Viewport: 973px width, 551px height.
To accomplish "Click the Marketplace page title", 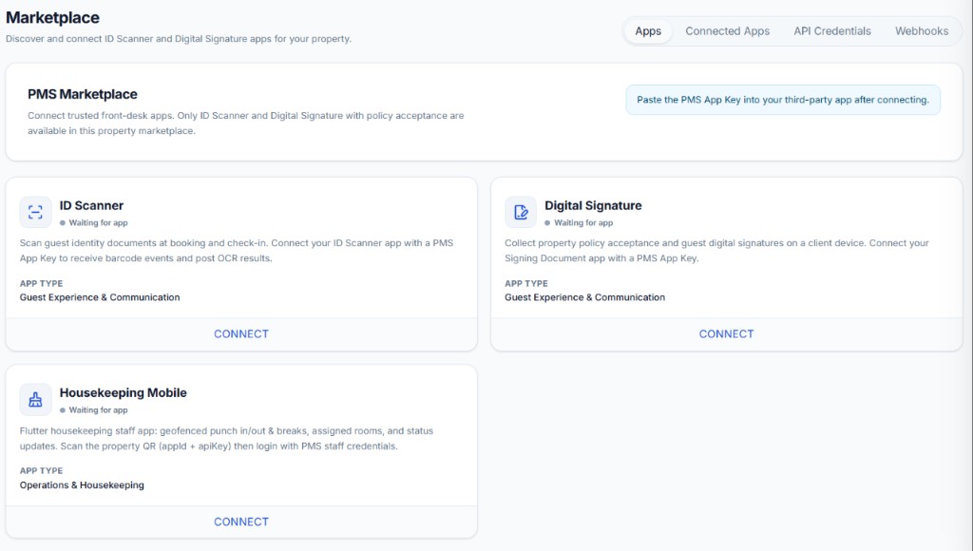I will point(53,17).
